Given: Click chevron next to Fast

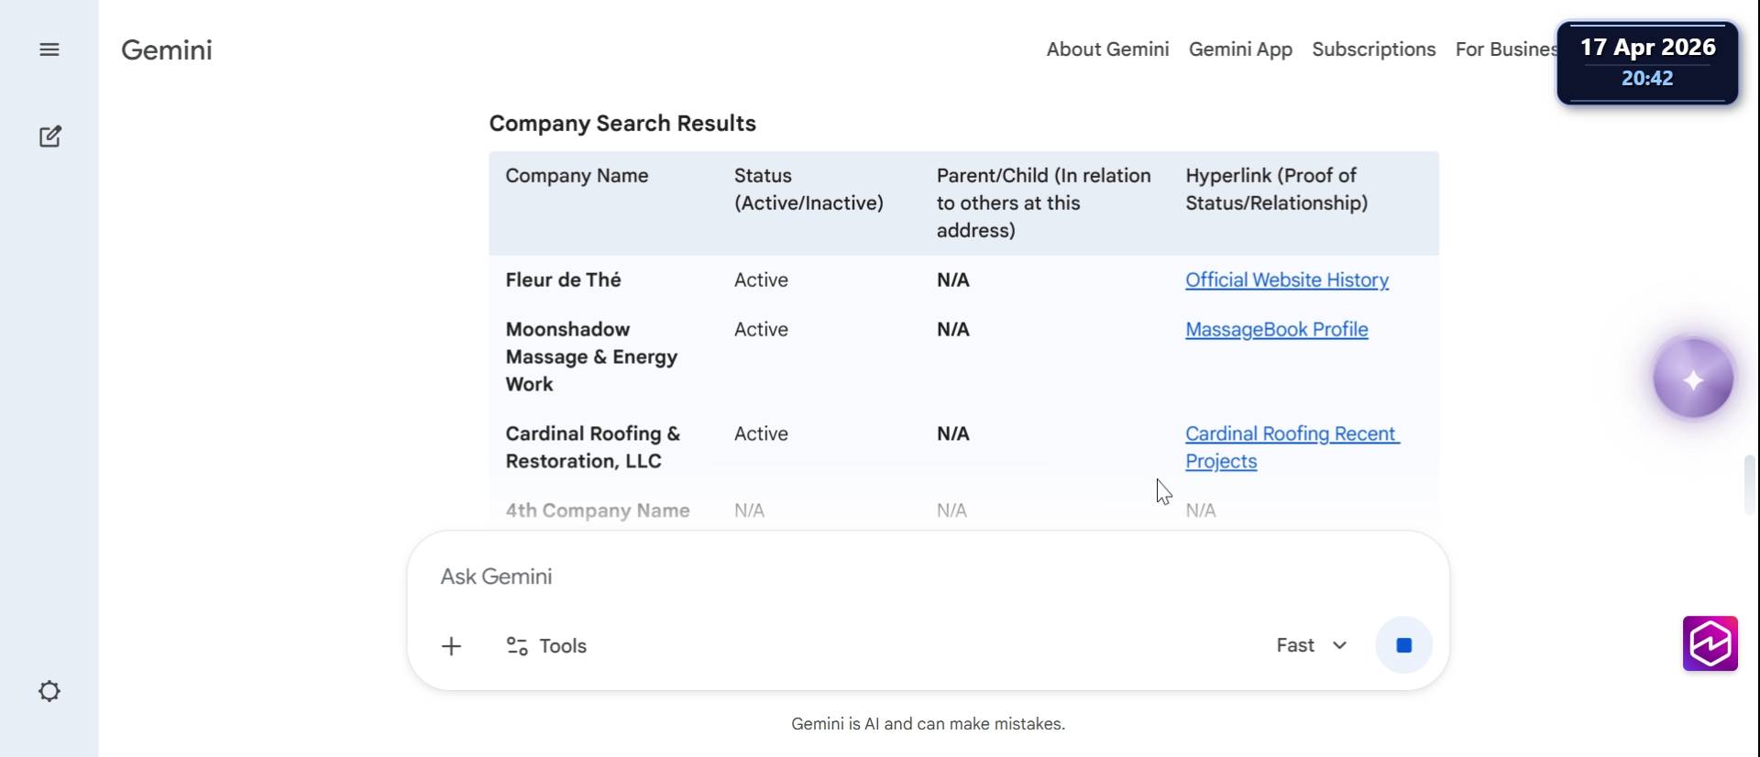Looking at the screenshot, I should [x=1339, y=645].
